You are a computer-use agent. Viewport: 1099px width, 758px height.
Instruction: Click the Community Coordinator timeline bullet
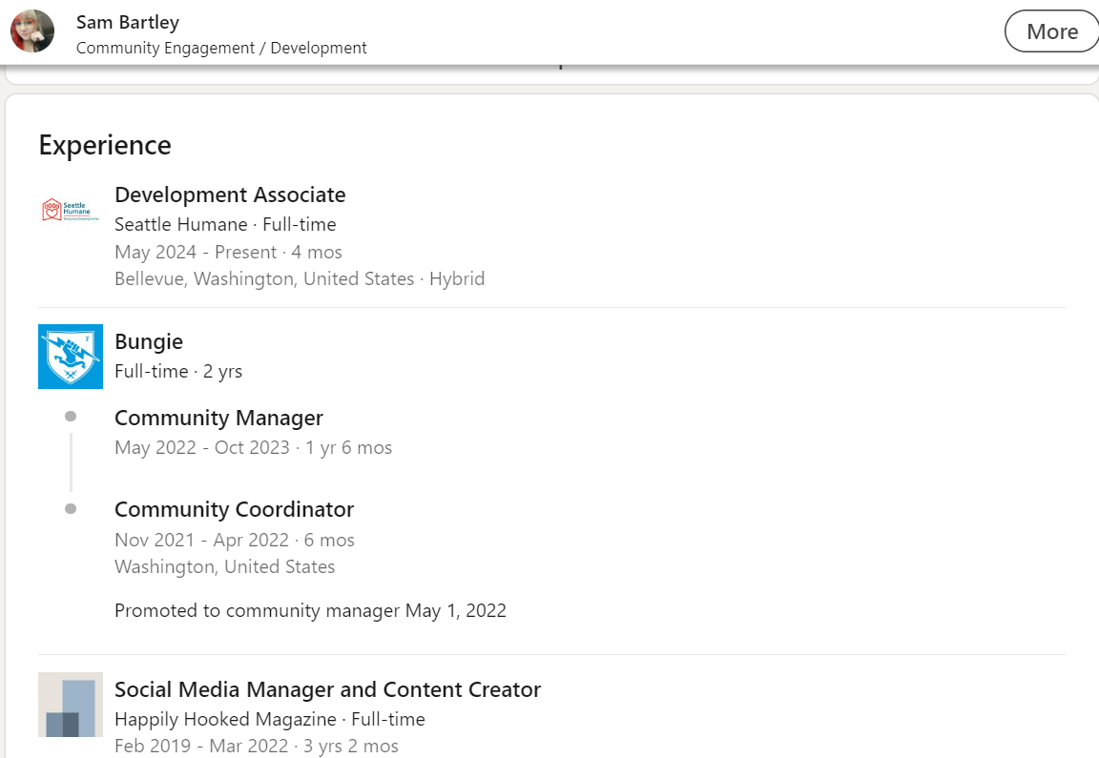click(x=70, y=508)
